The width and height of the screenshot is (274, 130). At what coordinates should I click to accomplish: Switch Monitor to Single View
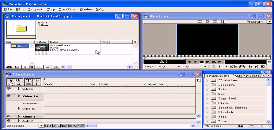pos(207,21)
